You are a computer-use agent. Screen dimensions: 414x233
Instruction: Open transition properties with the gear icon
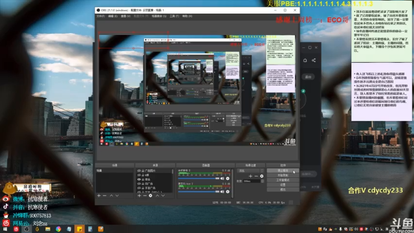click(261, 176)
